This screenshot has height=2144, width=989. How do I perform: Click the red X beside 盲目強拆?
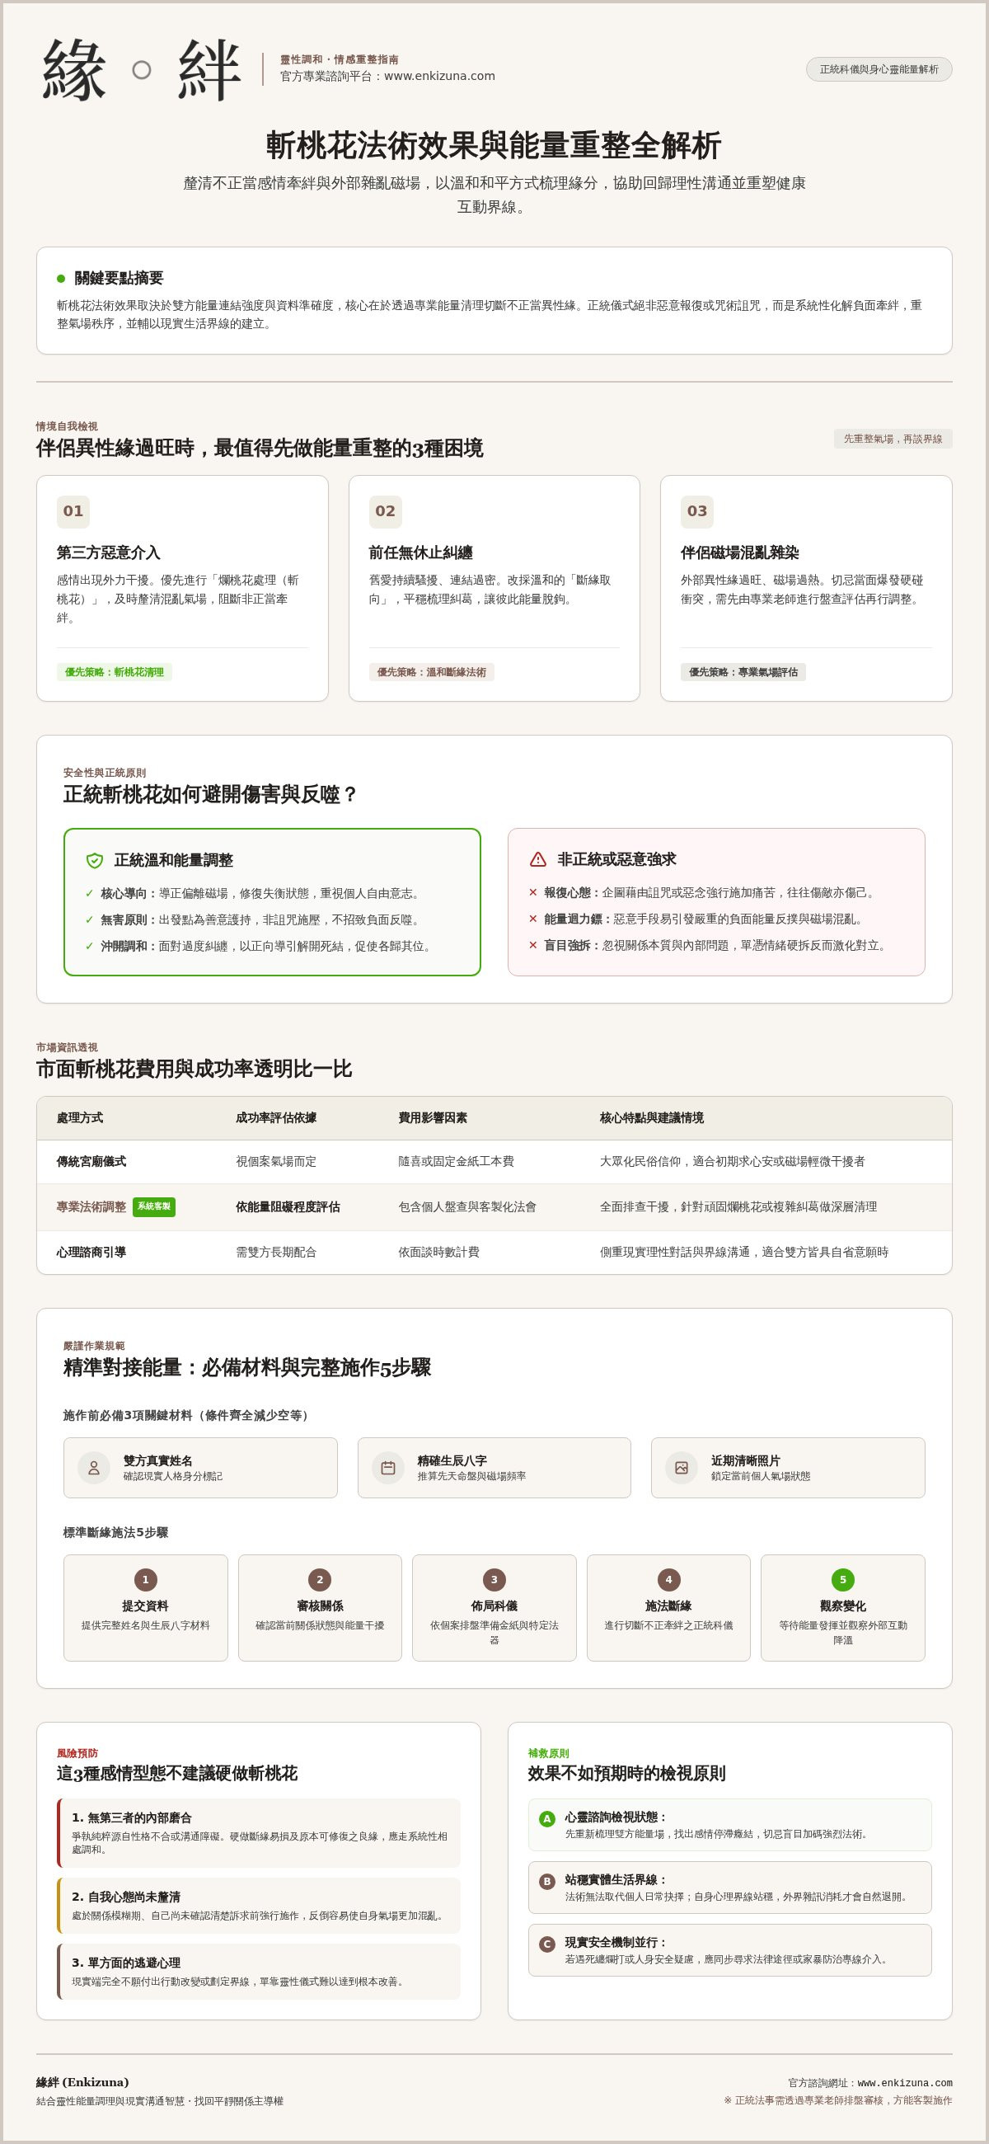click(x=533, y=946)
